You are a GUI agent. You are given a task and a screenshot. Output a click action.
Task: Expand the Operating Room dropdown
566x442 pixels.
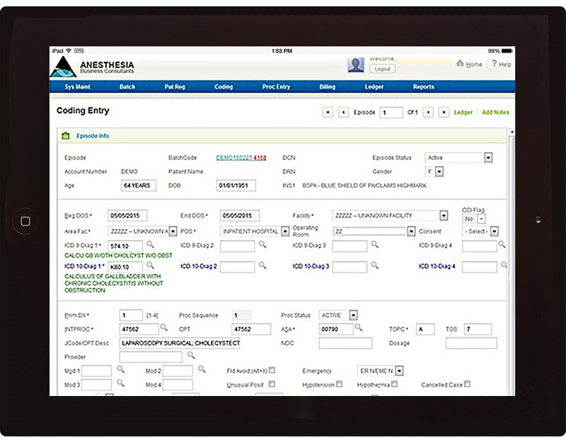coord(411,231)
